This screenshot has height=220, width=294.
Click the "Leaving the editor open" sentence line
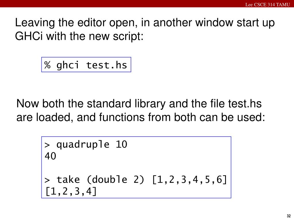pyautogui.click(x=145, y=23)
